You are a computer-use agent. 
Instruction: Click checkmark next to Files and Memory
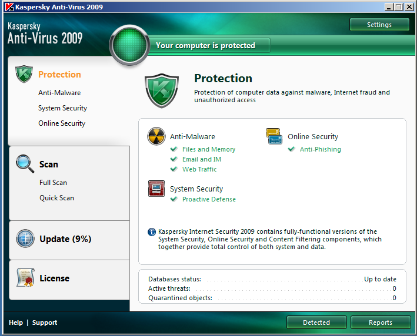(x=174, y=149)
